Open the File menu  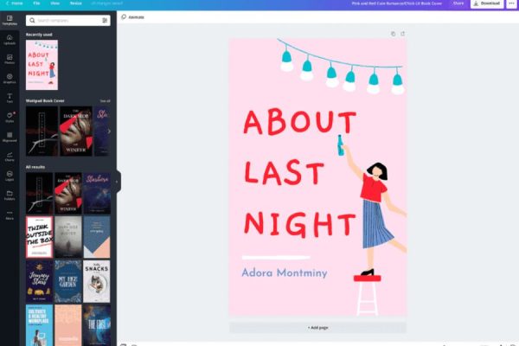pos(36,3)
